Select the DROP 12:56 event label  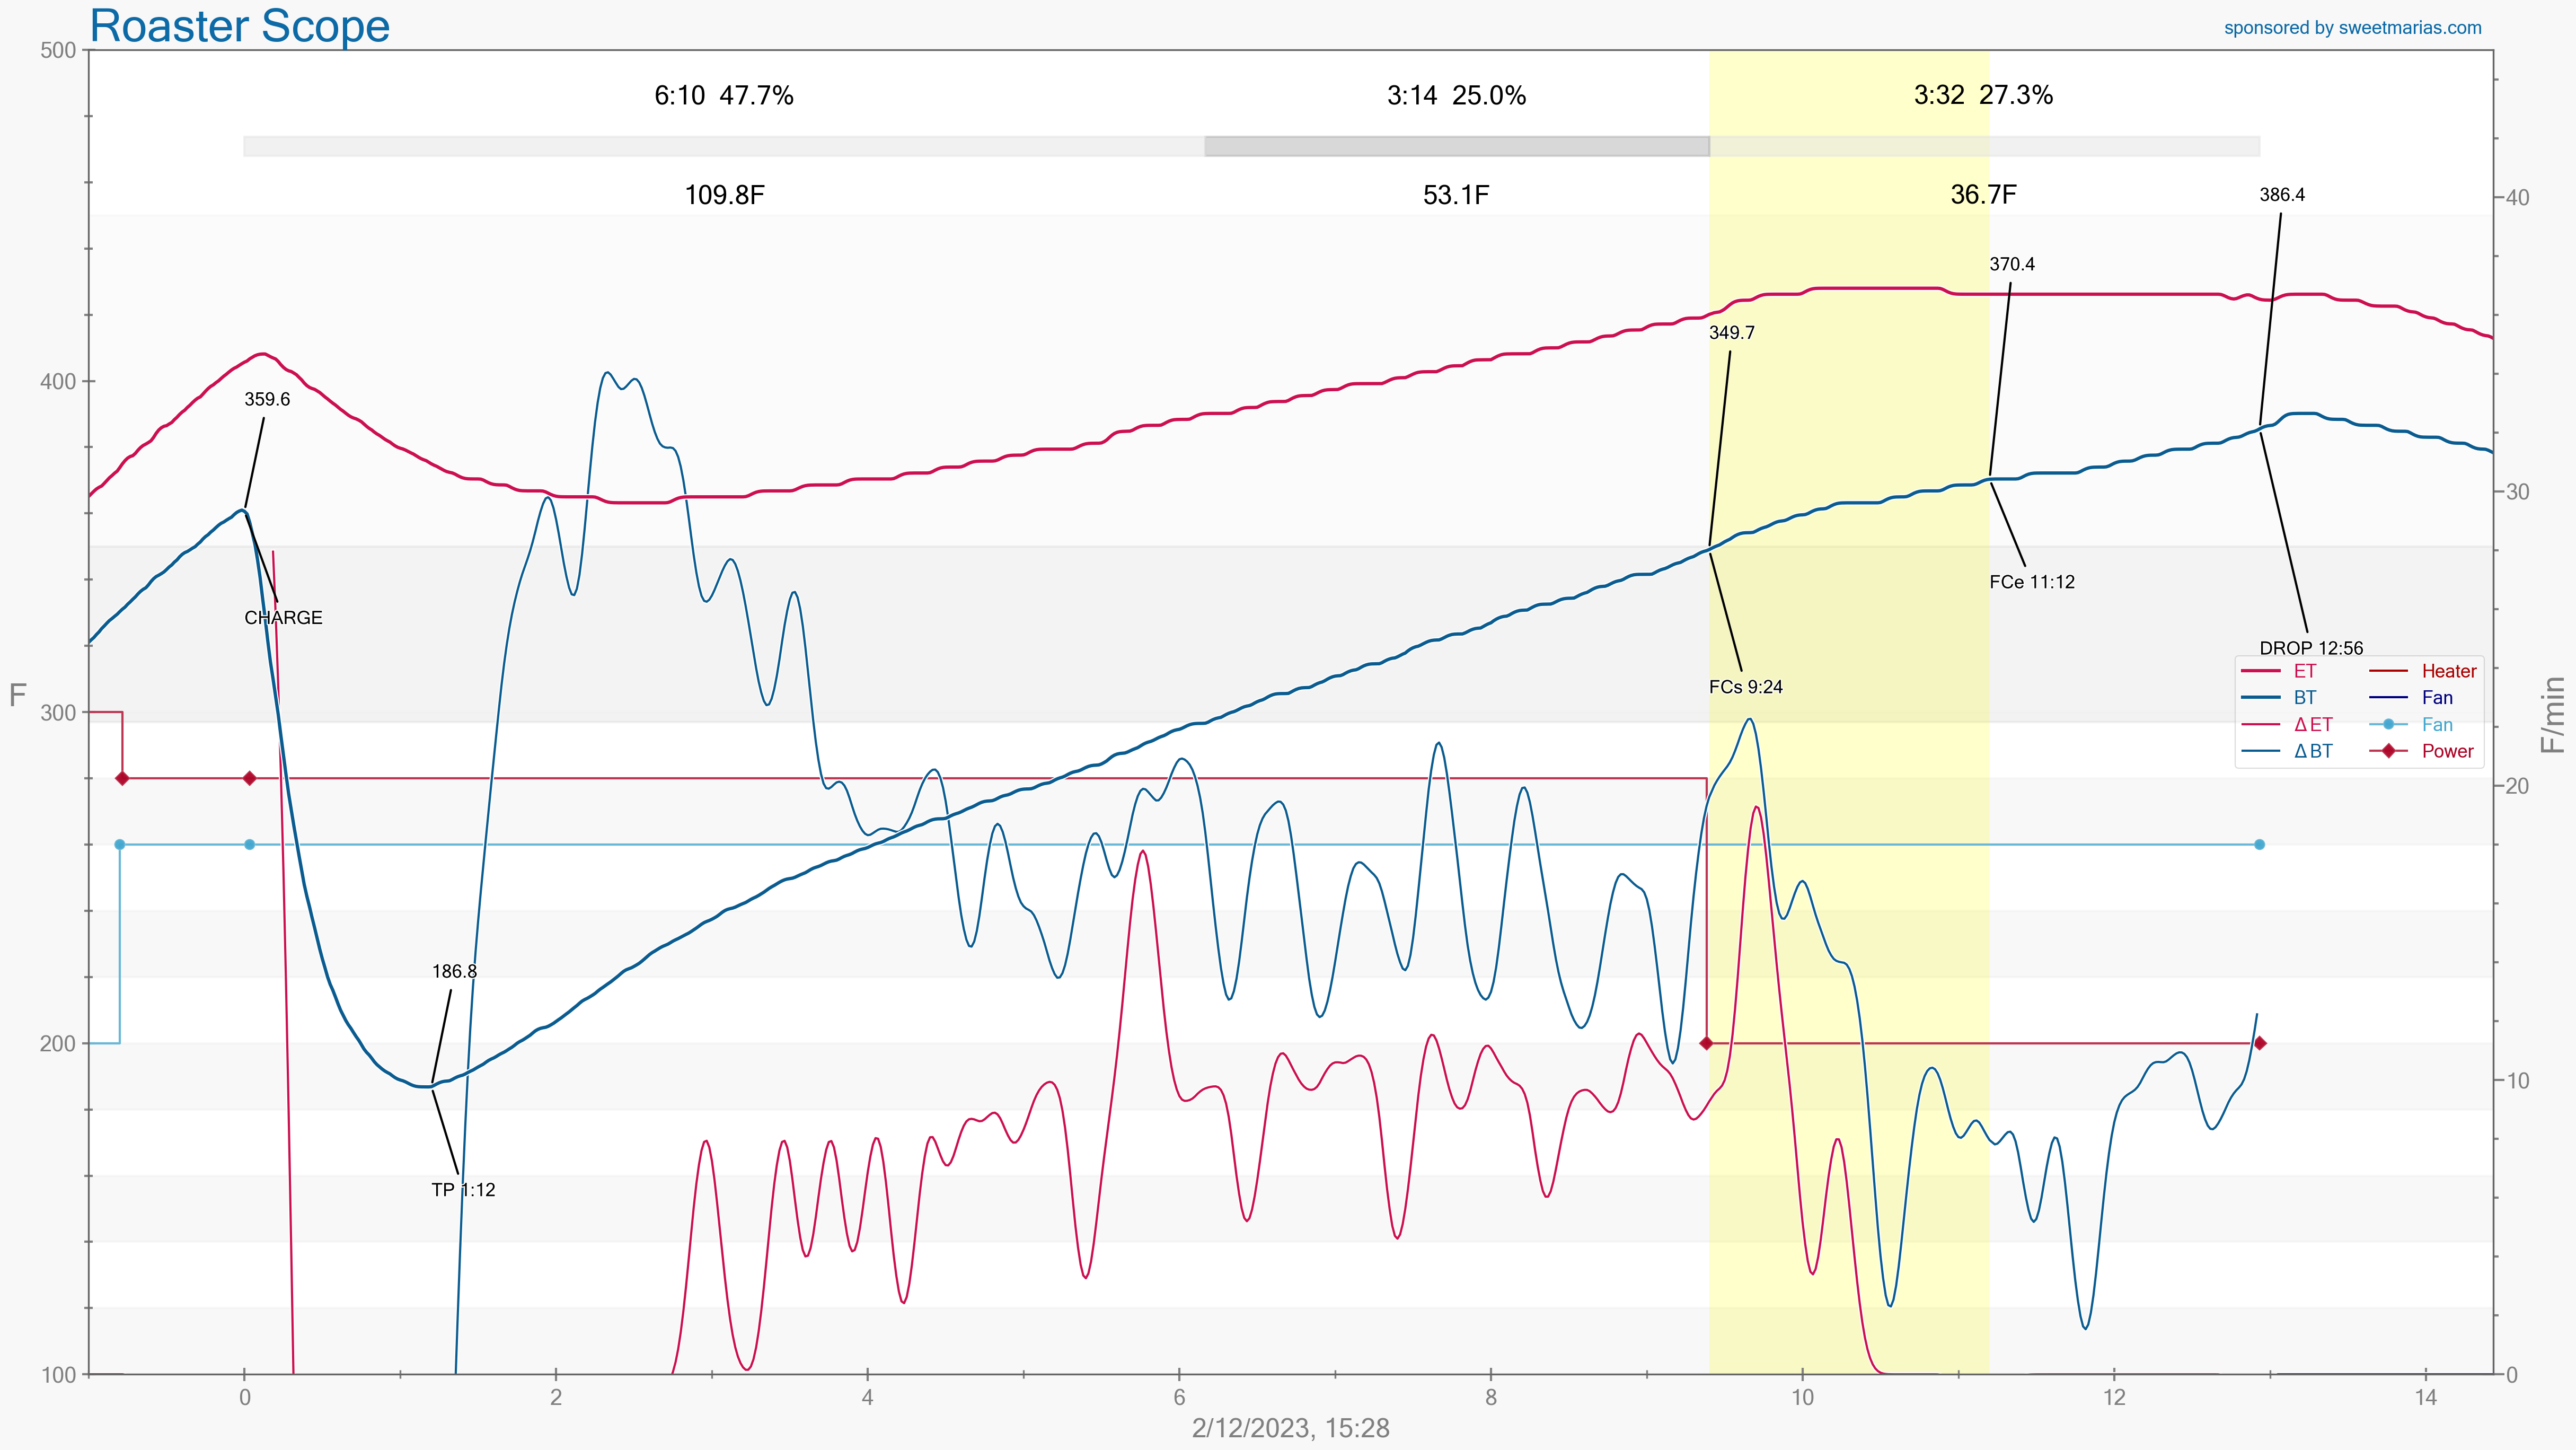pyautogui.click(x=2310, y=648)
